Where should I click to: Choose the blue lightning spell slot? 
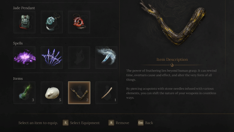[x=52, y=58]
